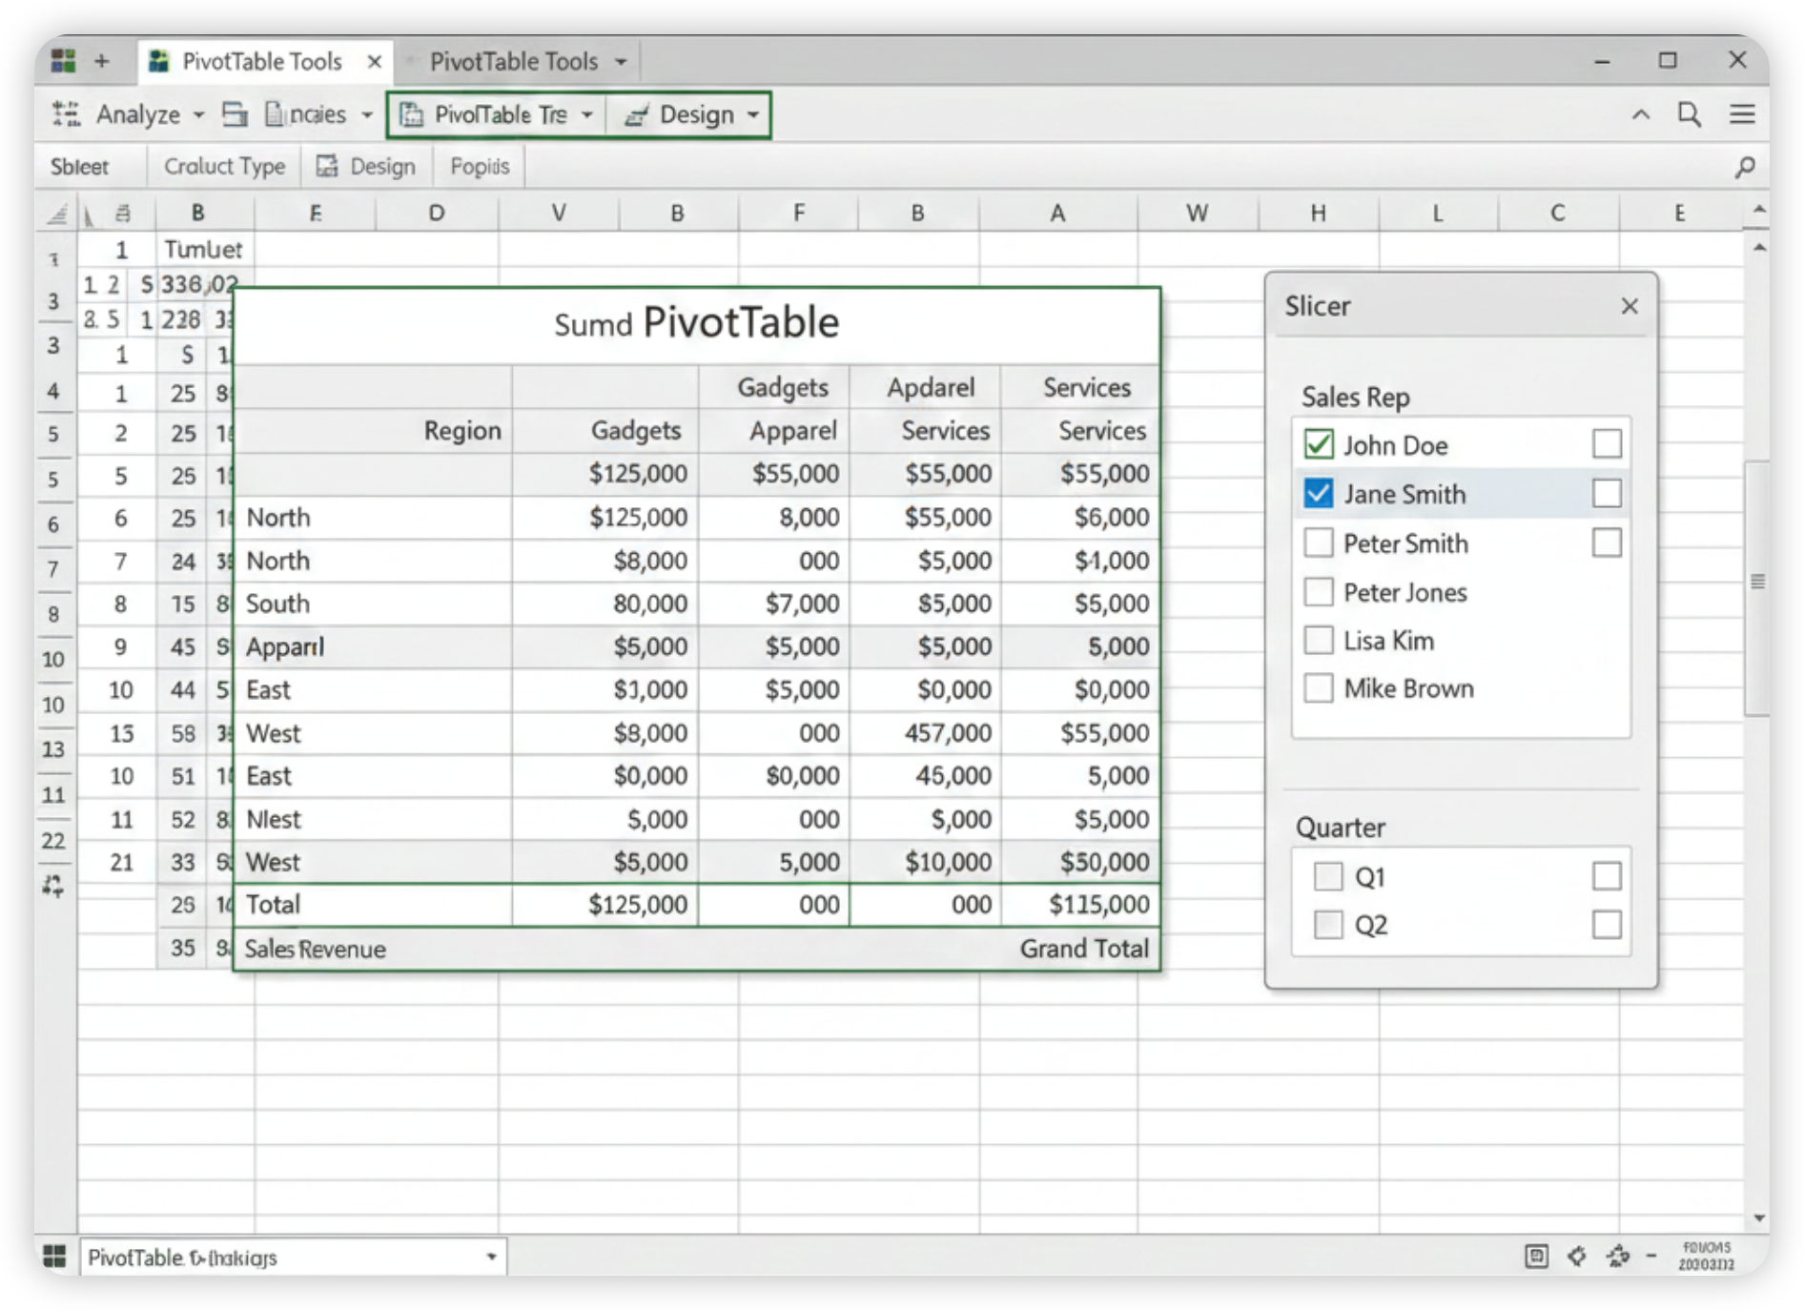Click the Sheet button

point(80,167)
